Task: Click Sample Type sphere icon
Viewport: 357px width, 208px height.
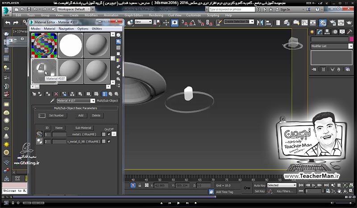Action: point(118,35)
